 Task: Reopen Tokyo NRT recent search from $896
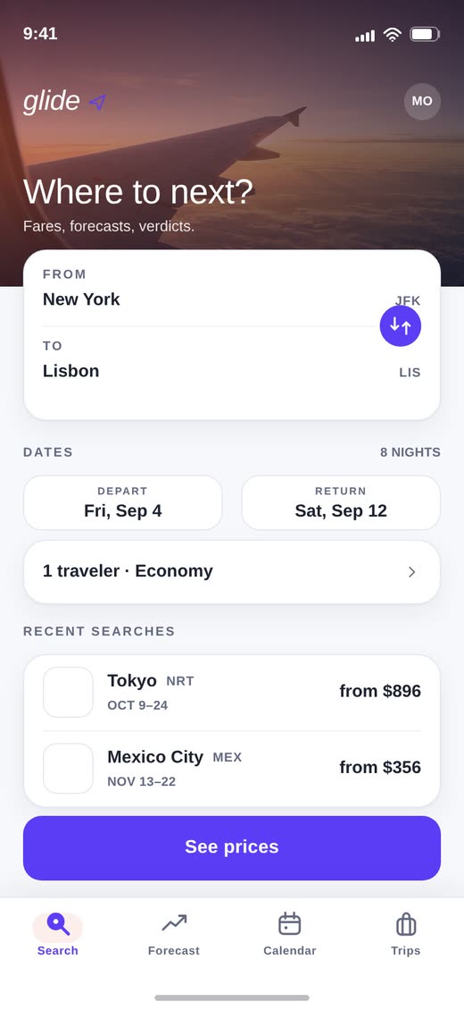232,693
